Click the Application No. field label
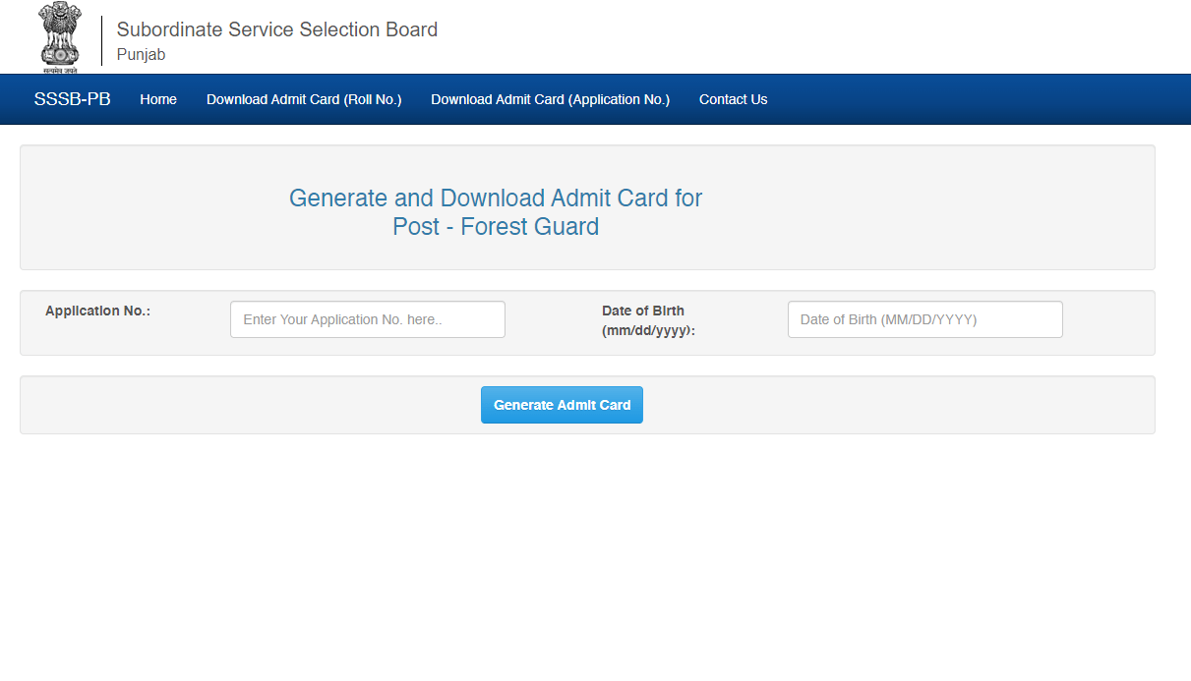The image size is (1191, 681). pos(97,311)
